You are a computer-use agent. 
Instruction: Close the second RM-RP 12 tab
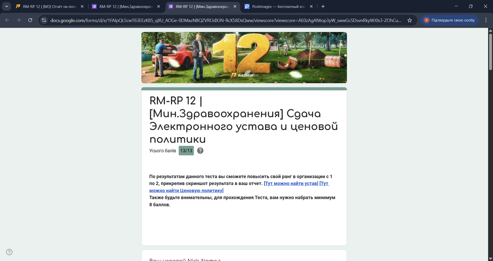158,7
